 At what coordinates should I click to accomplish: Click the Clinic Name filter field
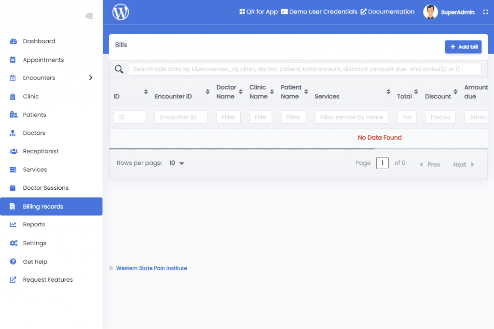[x=261, y=117]
